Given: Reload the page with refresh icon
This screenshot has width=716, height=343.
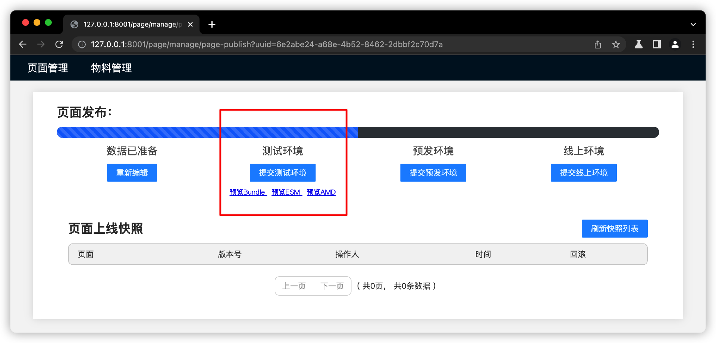Looking at the screenshot, I should [59, 44].
